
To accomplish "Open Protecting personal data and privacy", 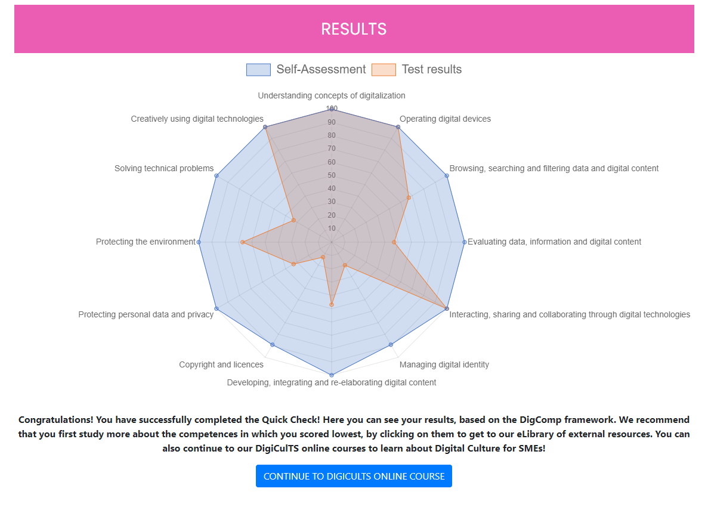I will pos(146,314).
